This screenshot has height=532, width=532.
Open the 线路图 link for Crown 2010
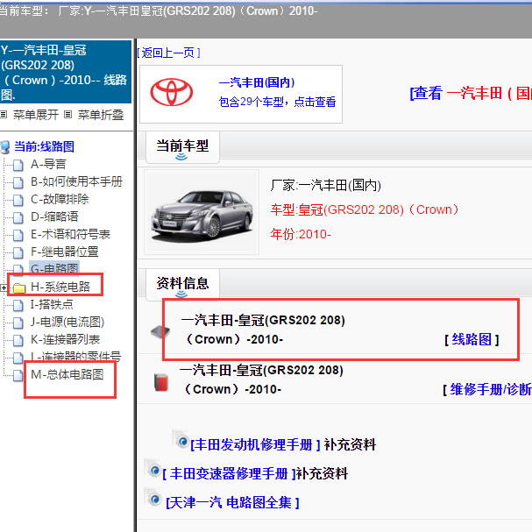coord(472,339)
